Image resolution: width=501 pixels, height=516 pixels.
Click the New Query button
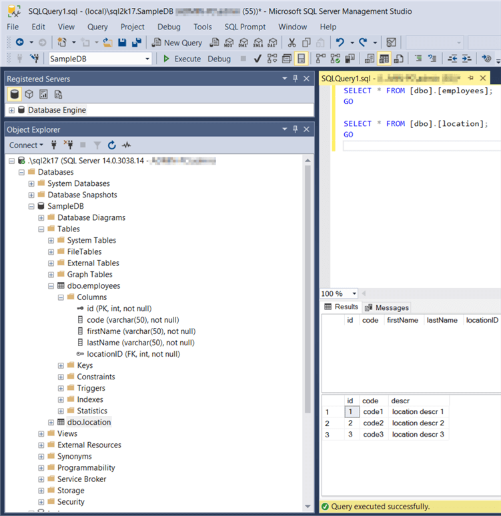tap(177, 43)
